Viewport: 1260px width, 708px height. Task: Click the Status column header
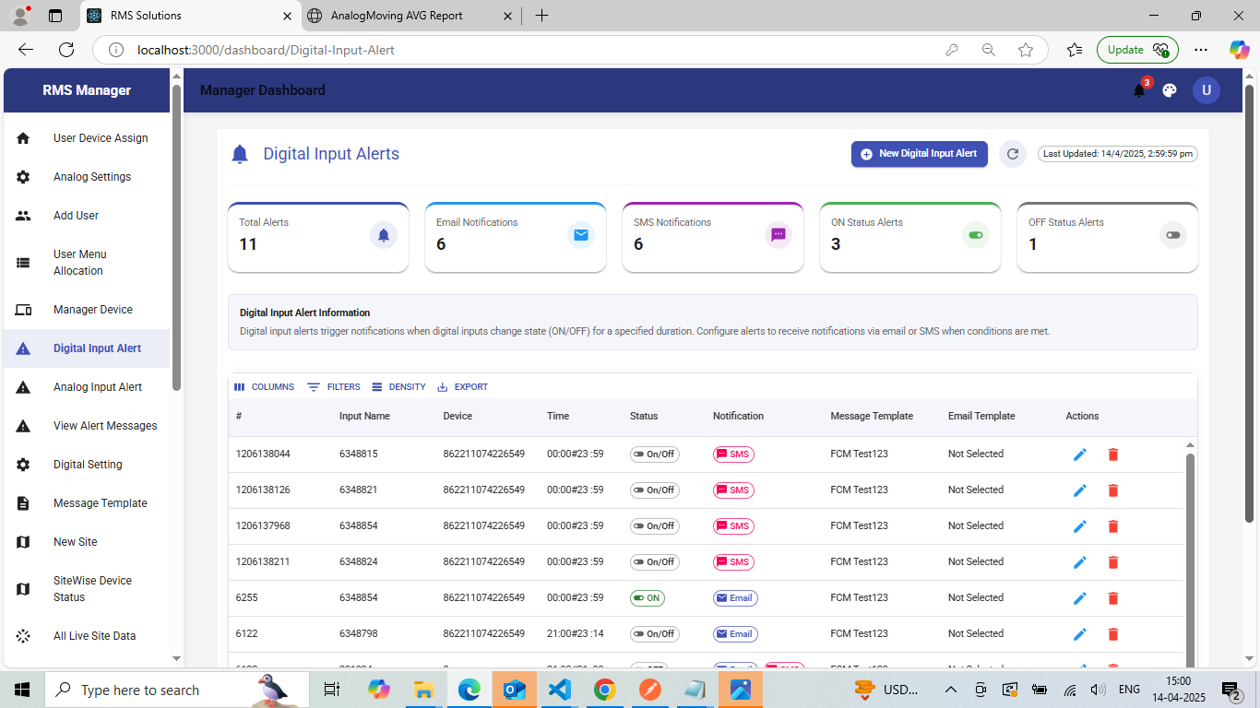tap(644, 417)
